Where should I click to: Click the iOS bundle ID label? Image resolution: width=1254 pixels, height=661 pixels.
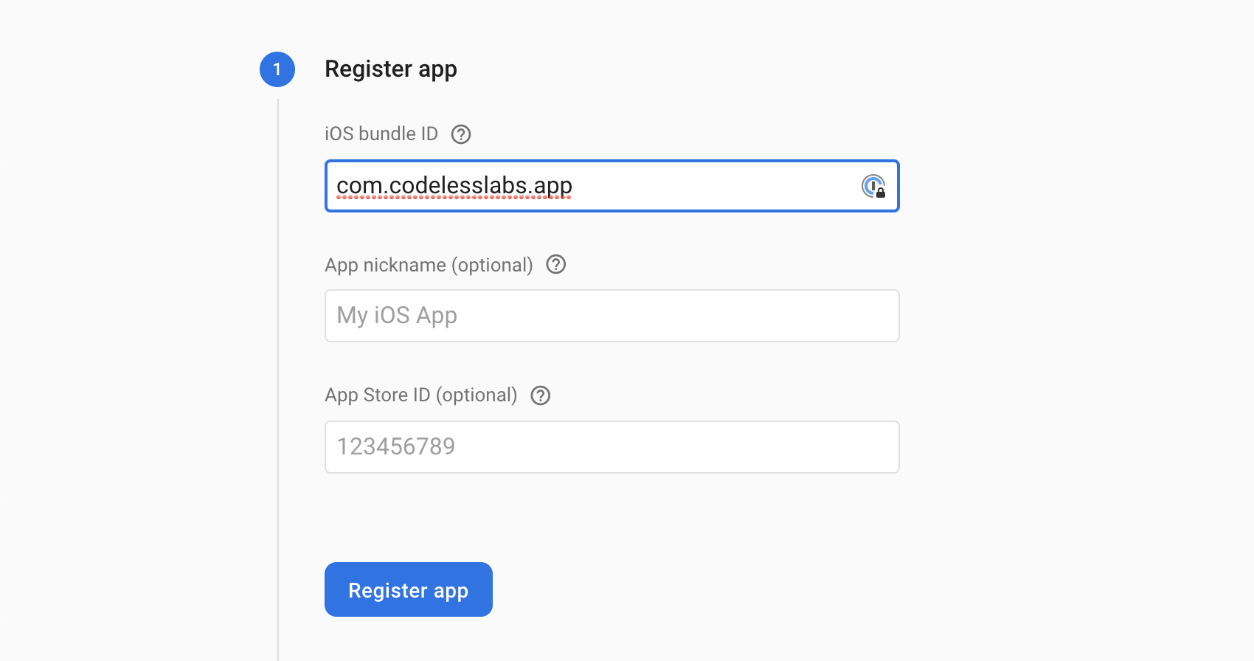(381, 134)
